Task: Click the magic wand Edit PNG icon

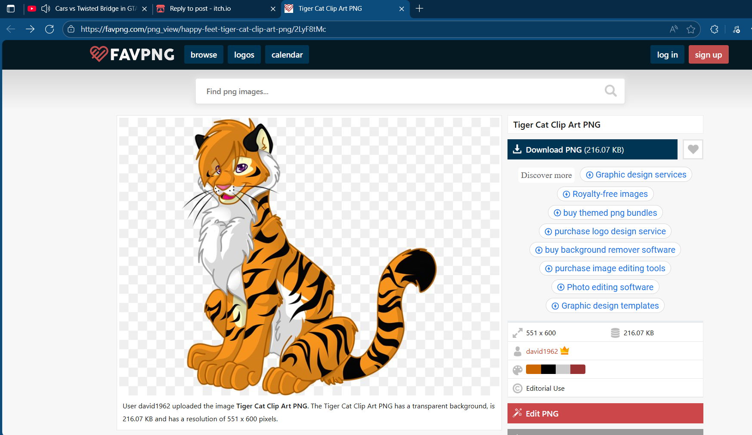Action: tap(517, 413)
